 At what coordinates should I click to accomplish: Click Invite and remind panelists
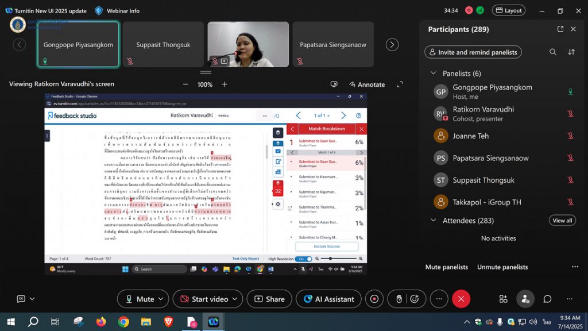point(473,52)
